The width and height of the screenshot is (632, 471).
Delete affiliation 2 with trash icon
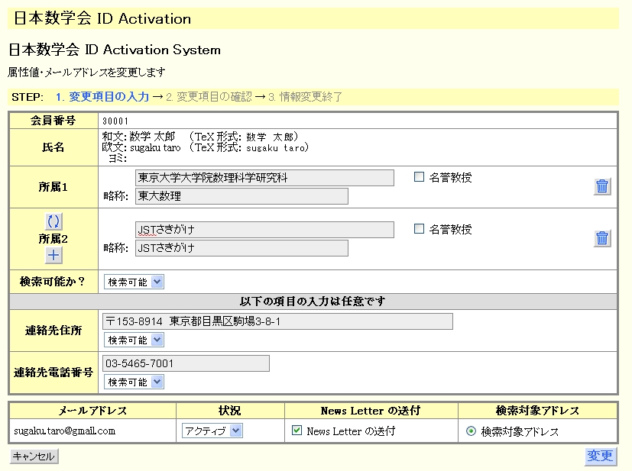coord(602,238)
